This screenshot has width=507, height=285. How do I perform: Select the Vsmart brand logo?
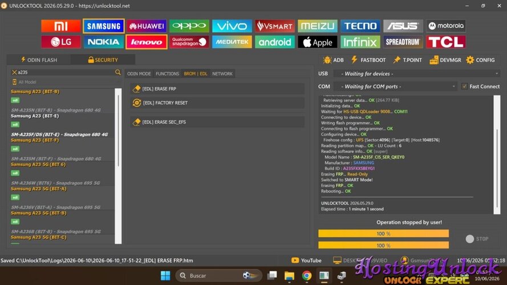(274, 26)
